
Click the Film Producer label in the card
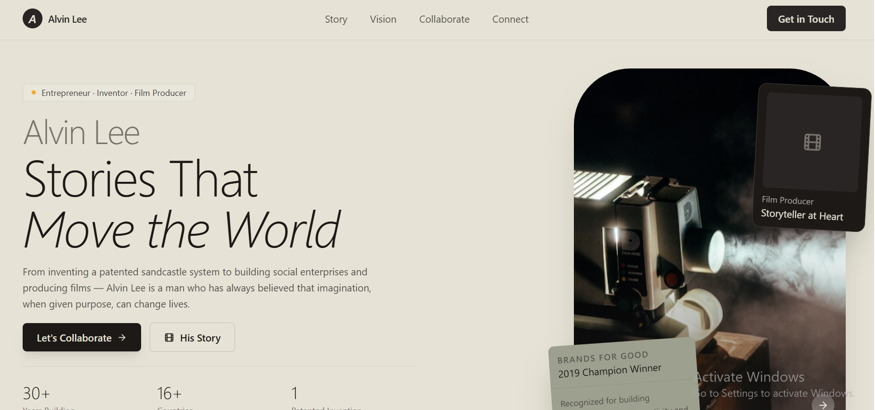[788, 200]
